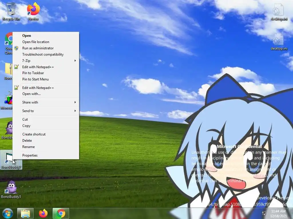Open the Recycle Bin desktop icon

[11, 11]
